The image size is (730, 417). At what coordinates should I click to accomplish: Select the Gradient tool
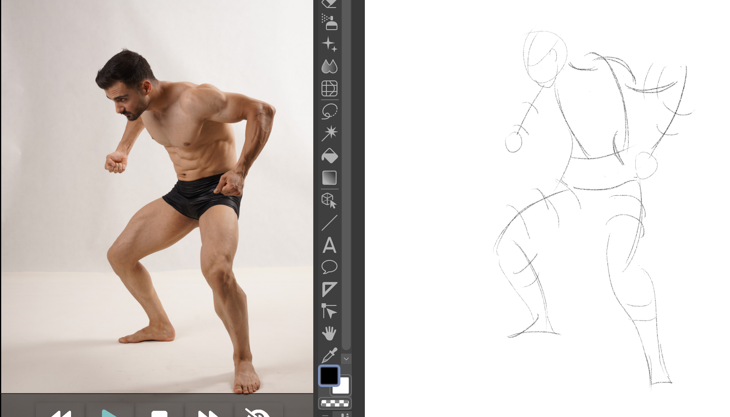click(x=329, y=178)
